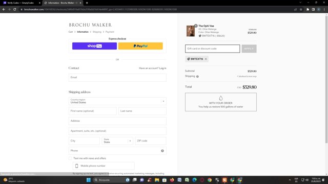Click the Gift card or discount code field
The width and height of the screenshot is (328, 184).
tap(212, 49)
